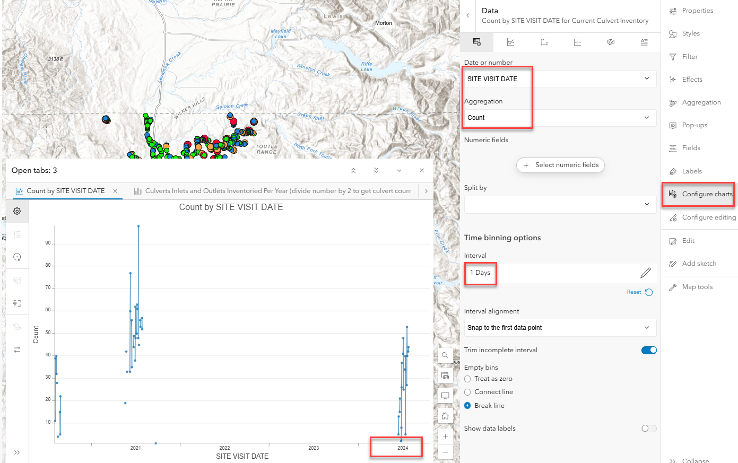Click the edit pencil beside 1 Days interval
The image size is (738, 463).
(646, 273)
